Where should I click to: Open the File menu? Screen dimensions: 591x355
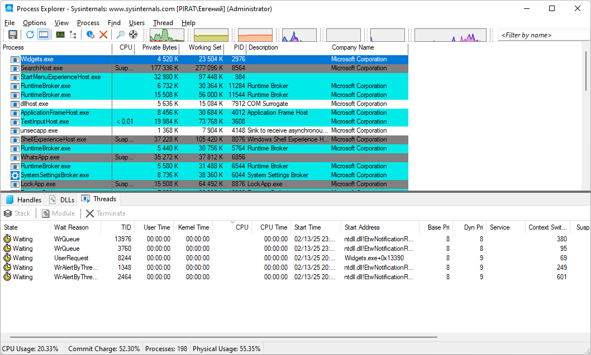pyautogui.click(x=9, y=23)
